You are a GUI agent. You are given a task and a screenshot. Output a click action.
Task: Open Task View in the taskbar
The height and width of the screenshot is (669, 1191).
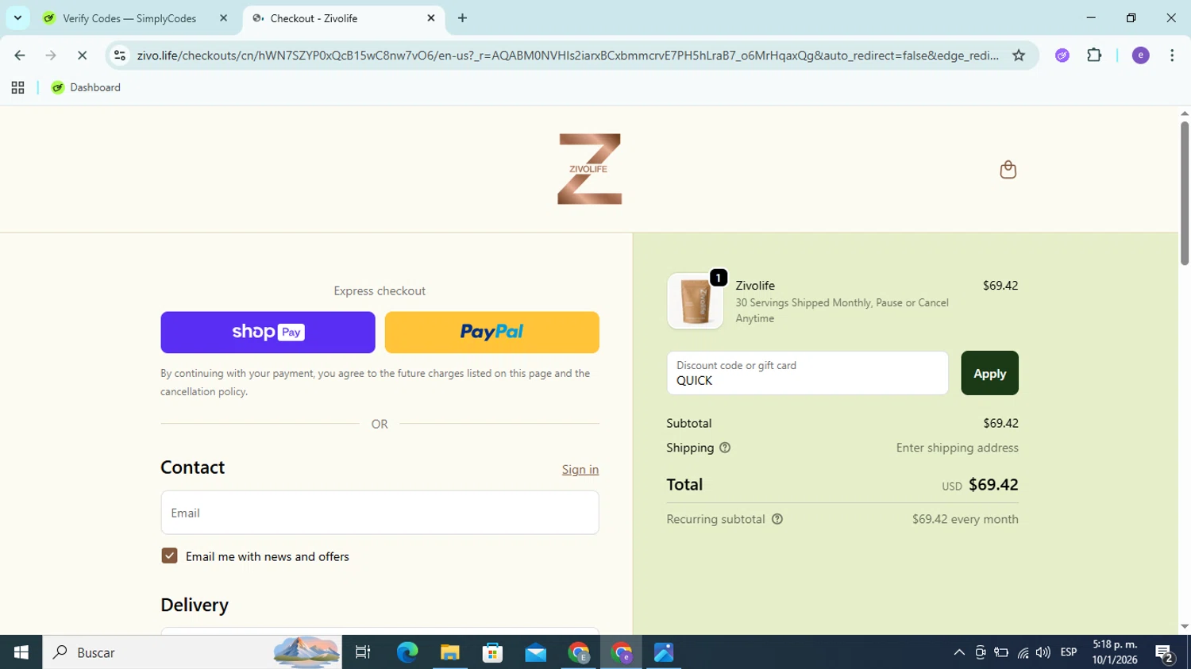[363, 652]
